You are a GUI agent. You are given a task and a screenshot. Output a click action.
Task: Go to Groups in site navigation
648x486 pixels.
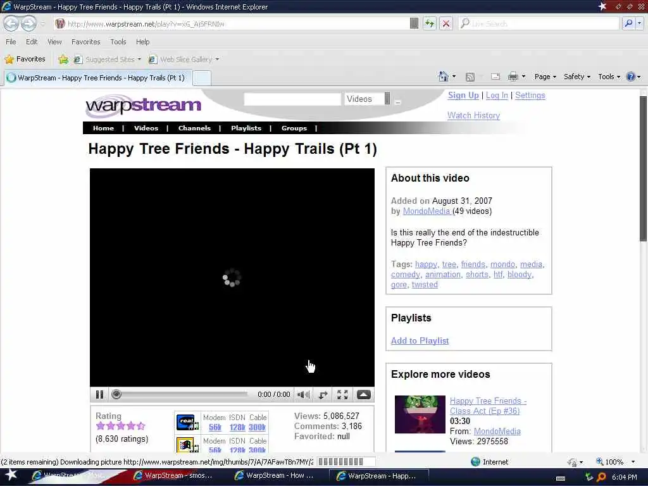294,128
